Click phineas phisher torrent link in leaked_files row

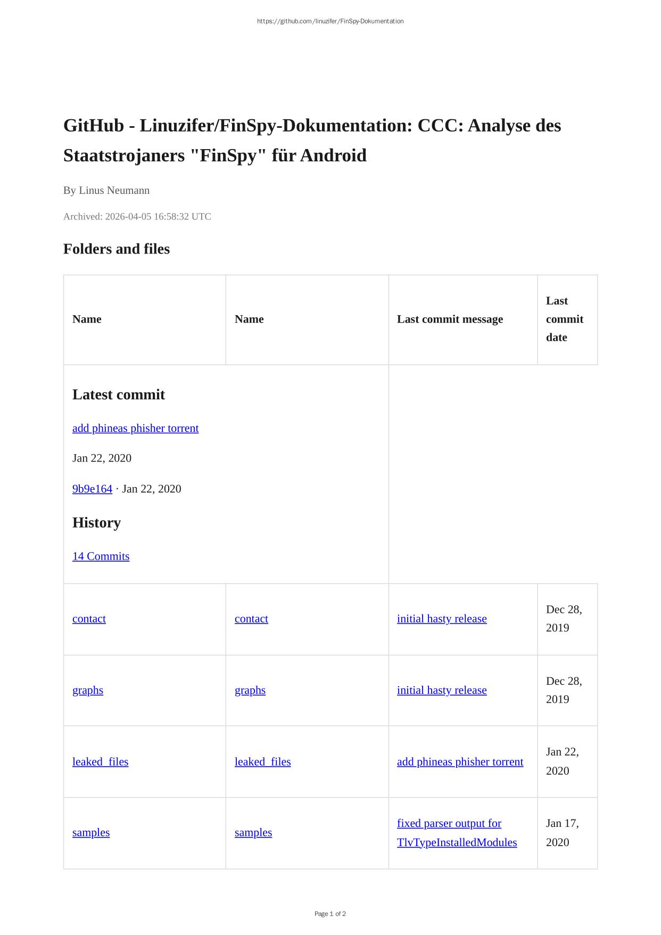click(x=460, y=761)
